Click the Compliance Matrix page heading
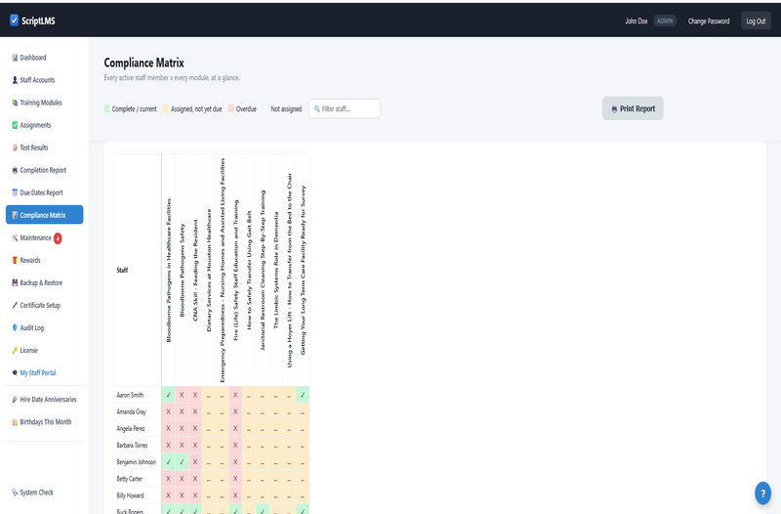 [x=144, y=63]
